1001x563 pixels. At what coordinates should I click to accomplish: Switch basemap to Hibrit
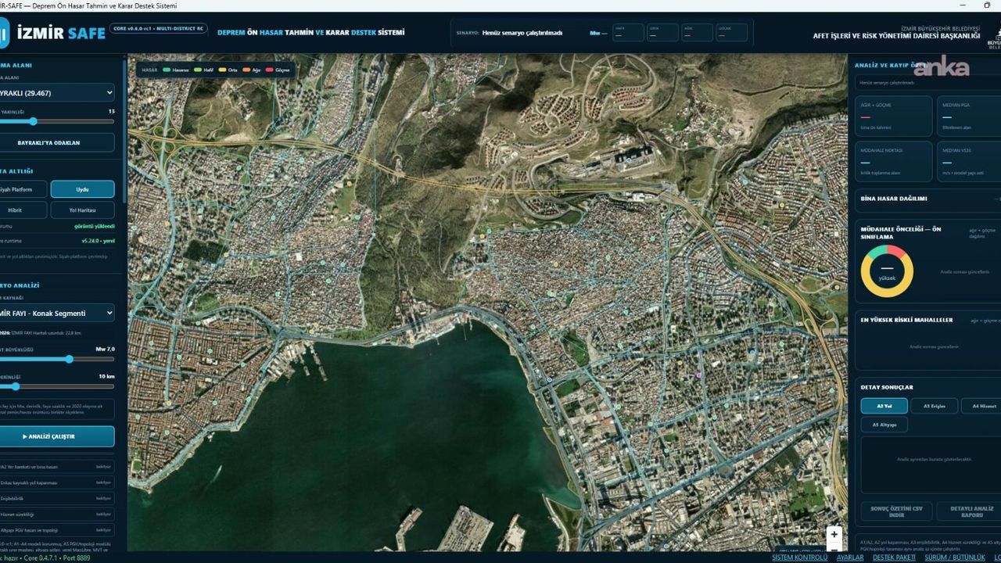(x=16, y=210)
